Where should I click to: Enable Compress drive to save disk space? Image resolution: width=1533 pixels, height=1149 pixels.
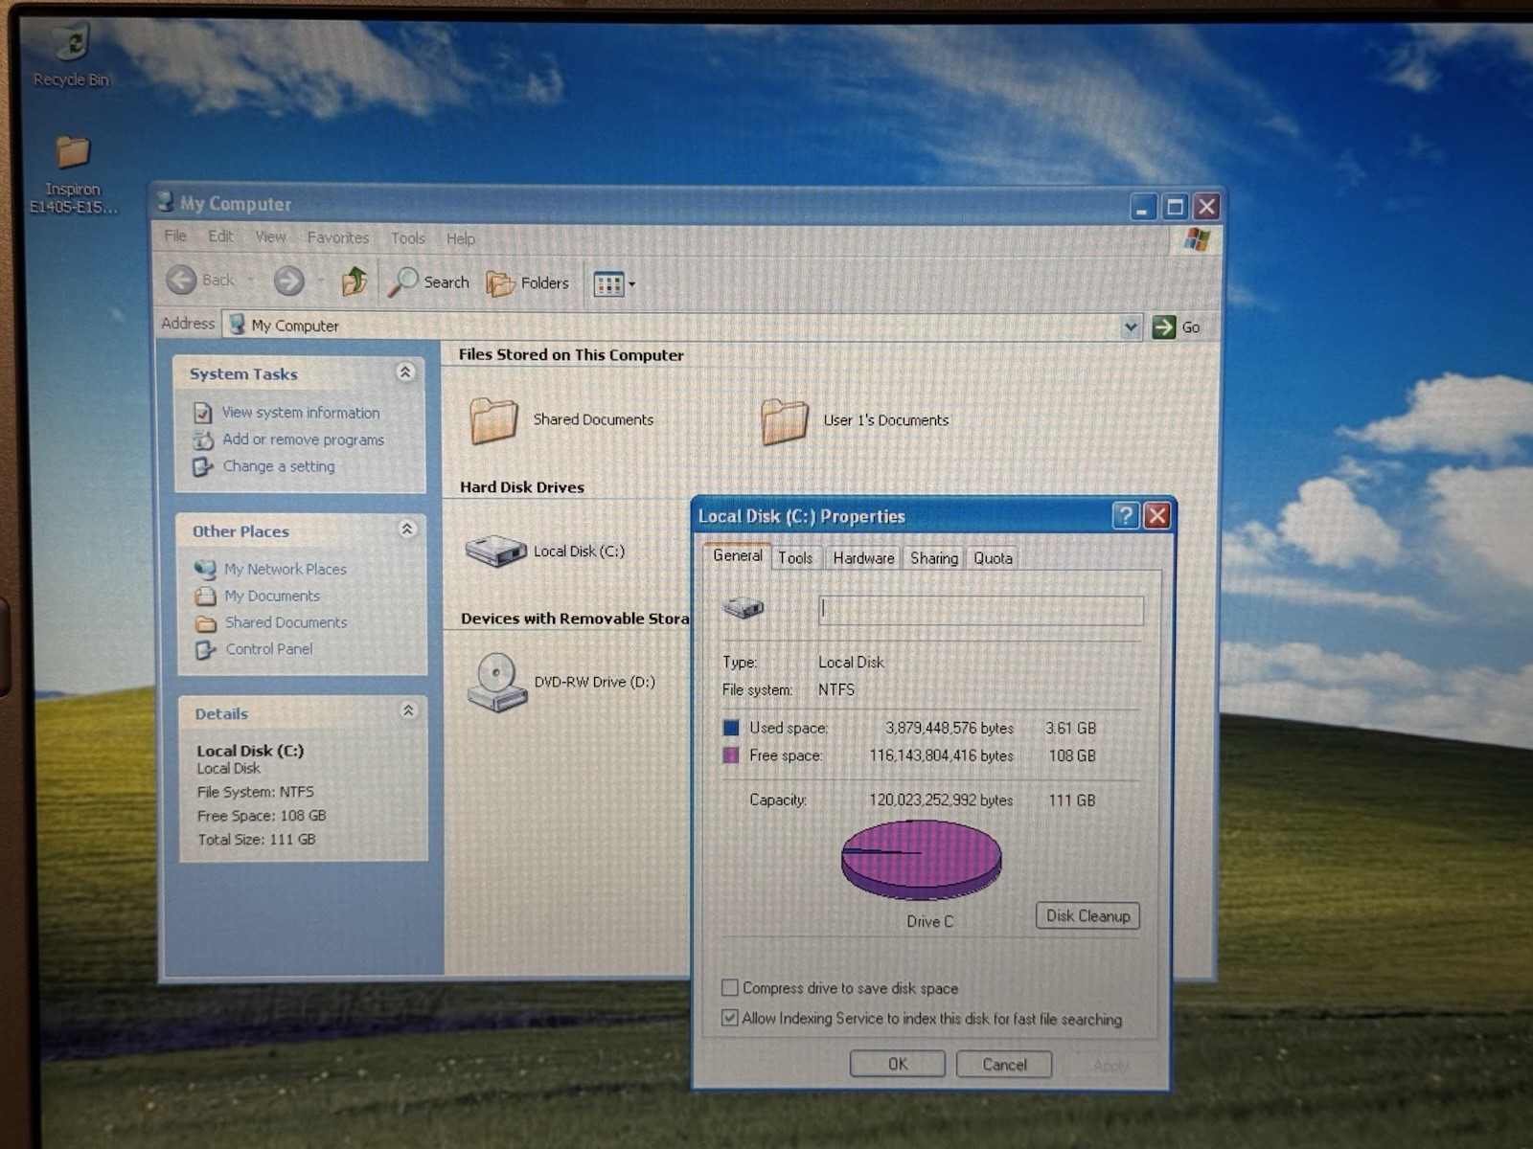[730, 987]
